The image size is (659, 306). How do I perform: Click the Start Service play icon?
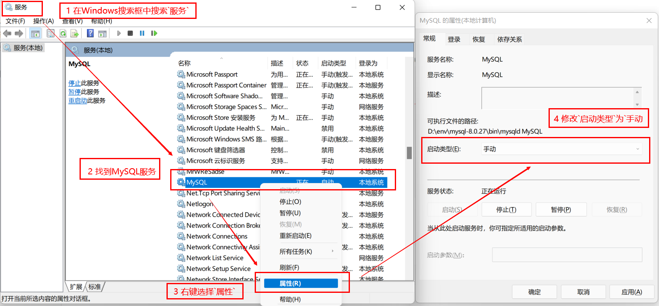pos(119,33)
